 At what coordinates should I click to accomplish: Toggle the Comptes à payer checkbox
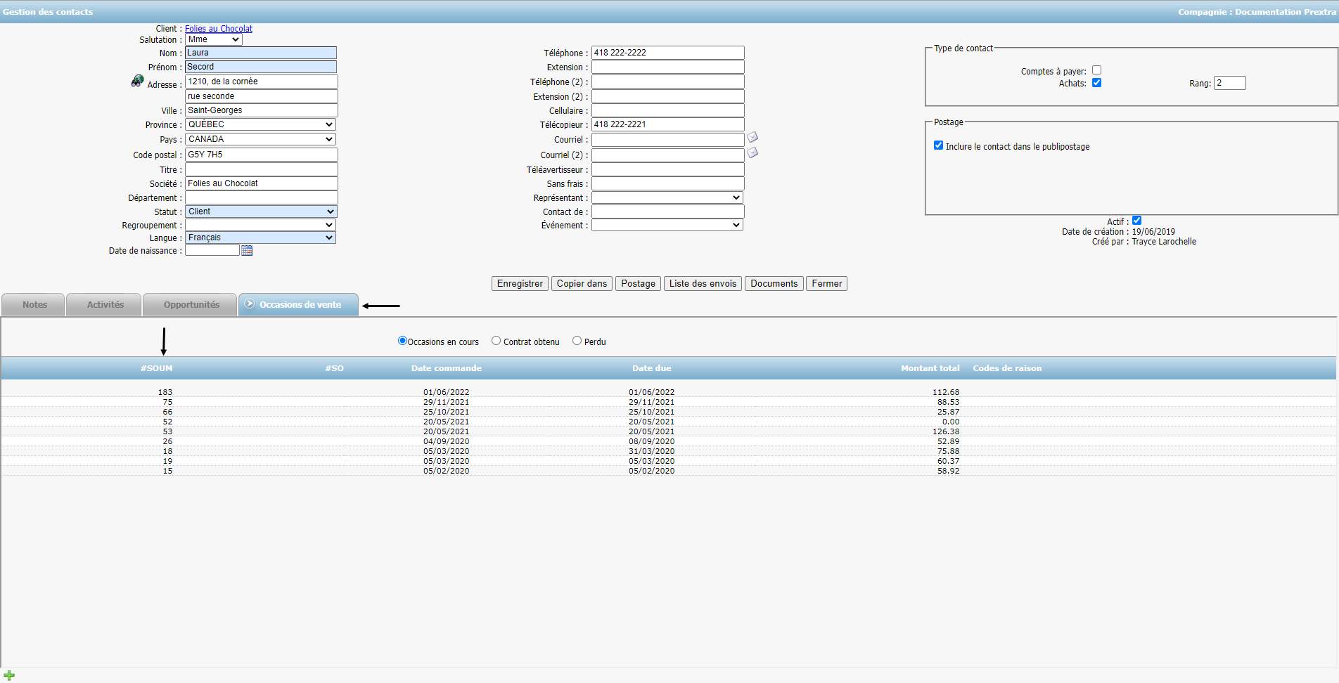pos(1096,70)
